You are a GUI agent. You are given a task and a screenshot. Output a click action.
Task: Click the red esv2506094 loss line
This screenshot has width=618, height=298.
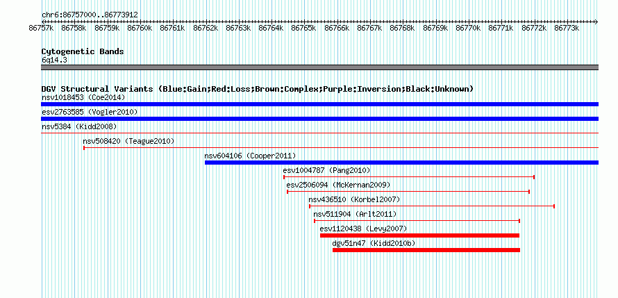[x=408, y=192]
